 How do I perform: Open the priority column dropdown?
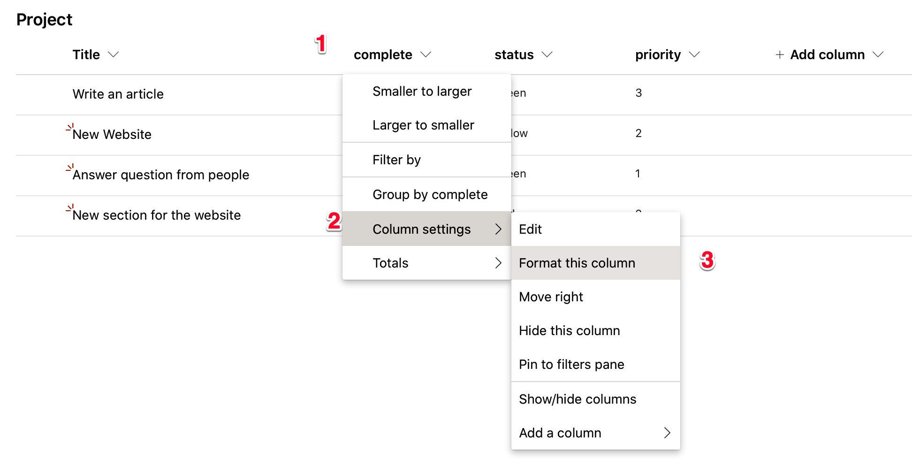click(x=695, y=54)
